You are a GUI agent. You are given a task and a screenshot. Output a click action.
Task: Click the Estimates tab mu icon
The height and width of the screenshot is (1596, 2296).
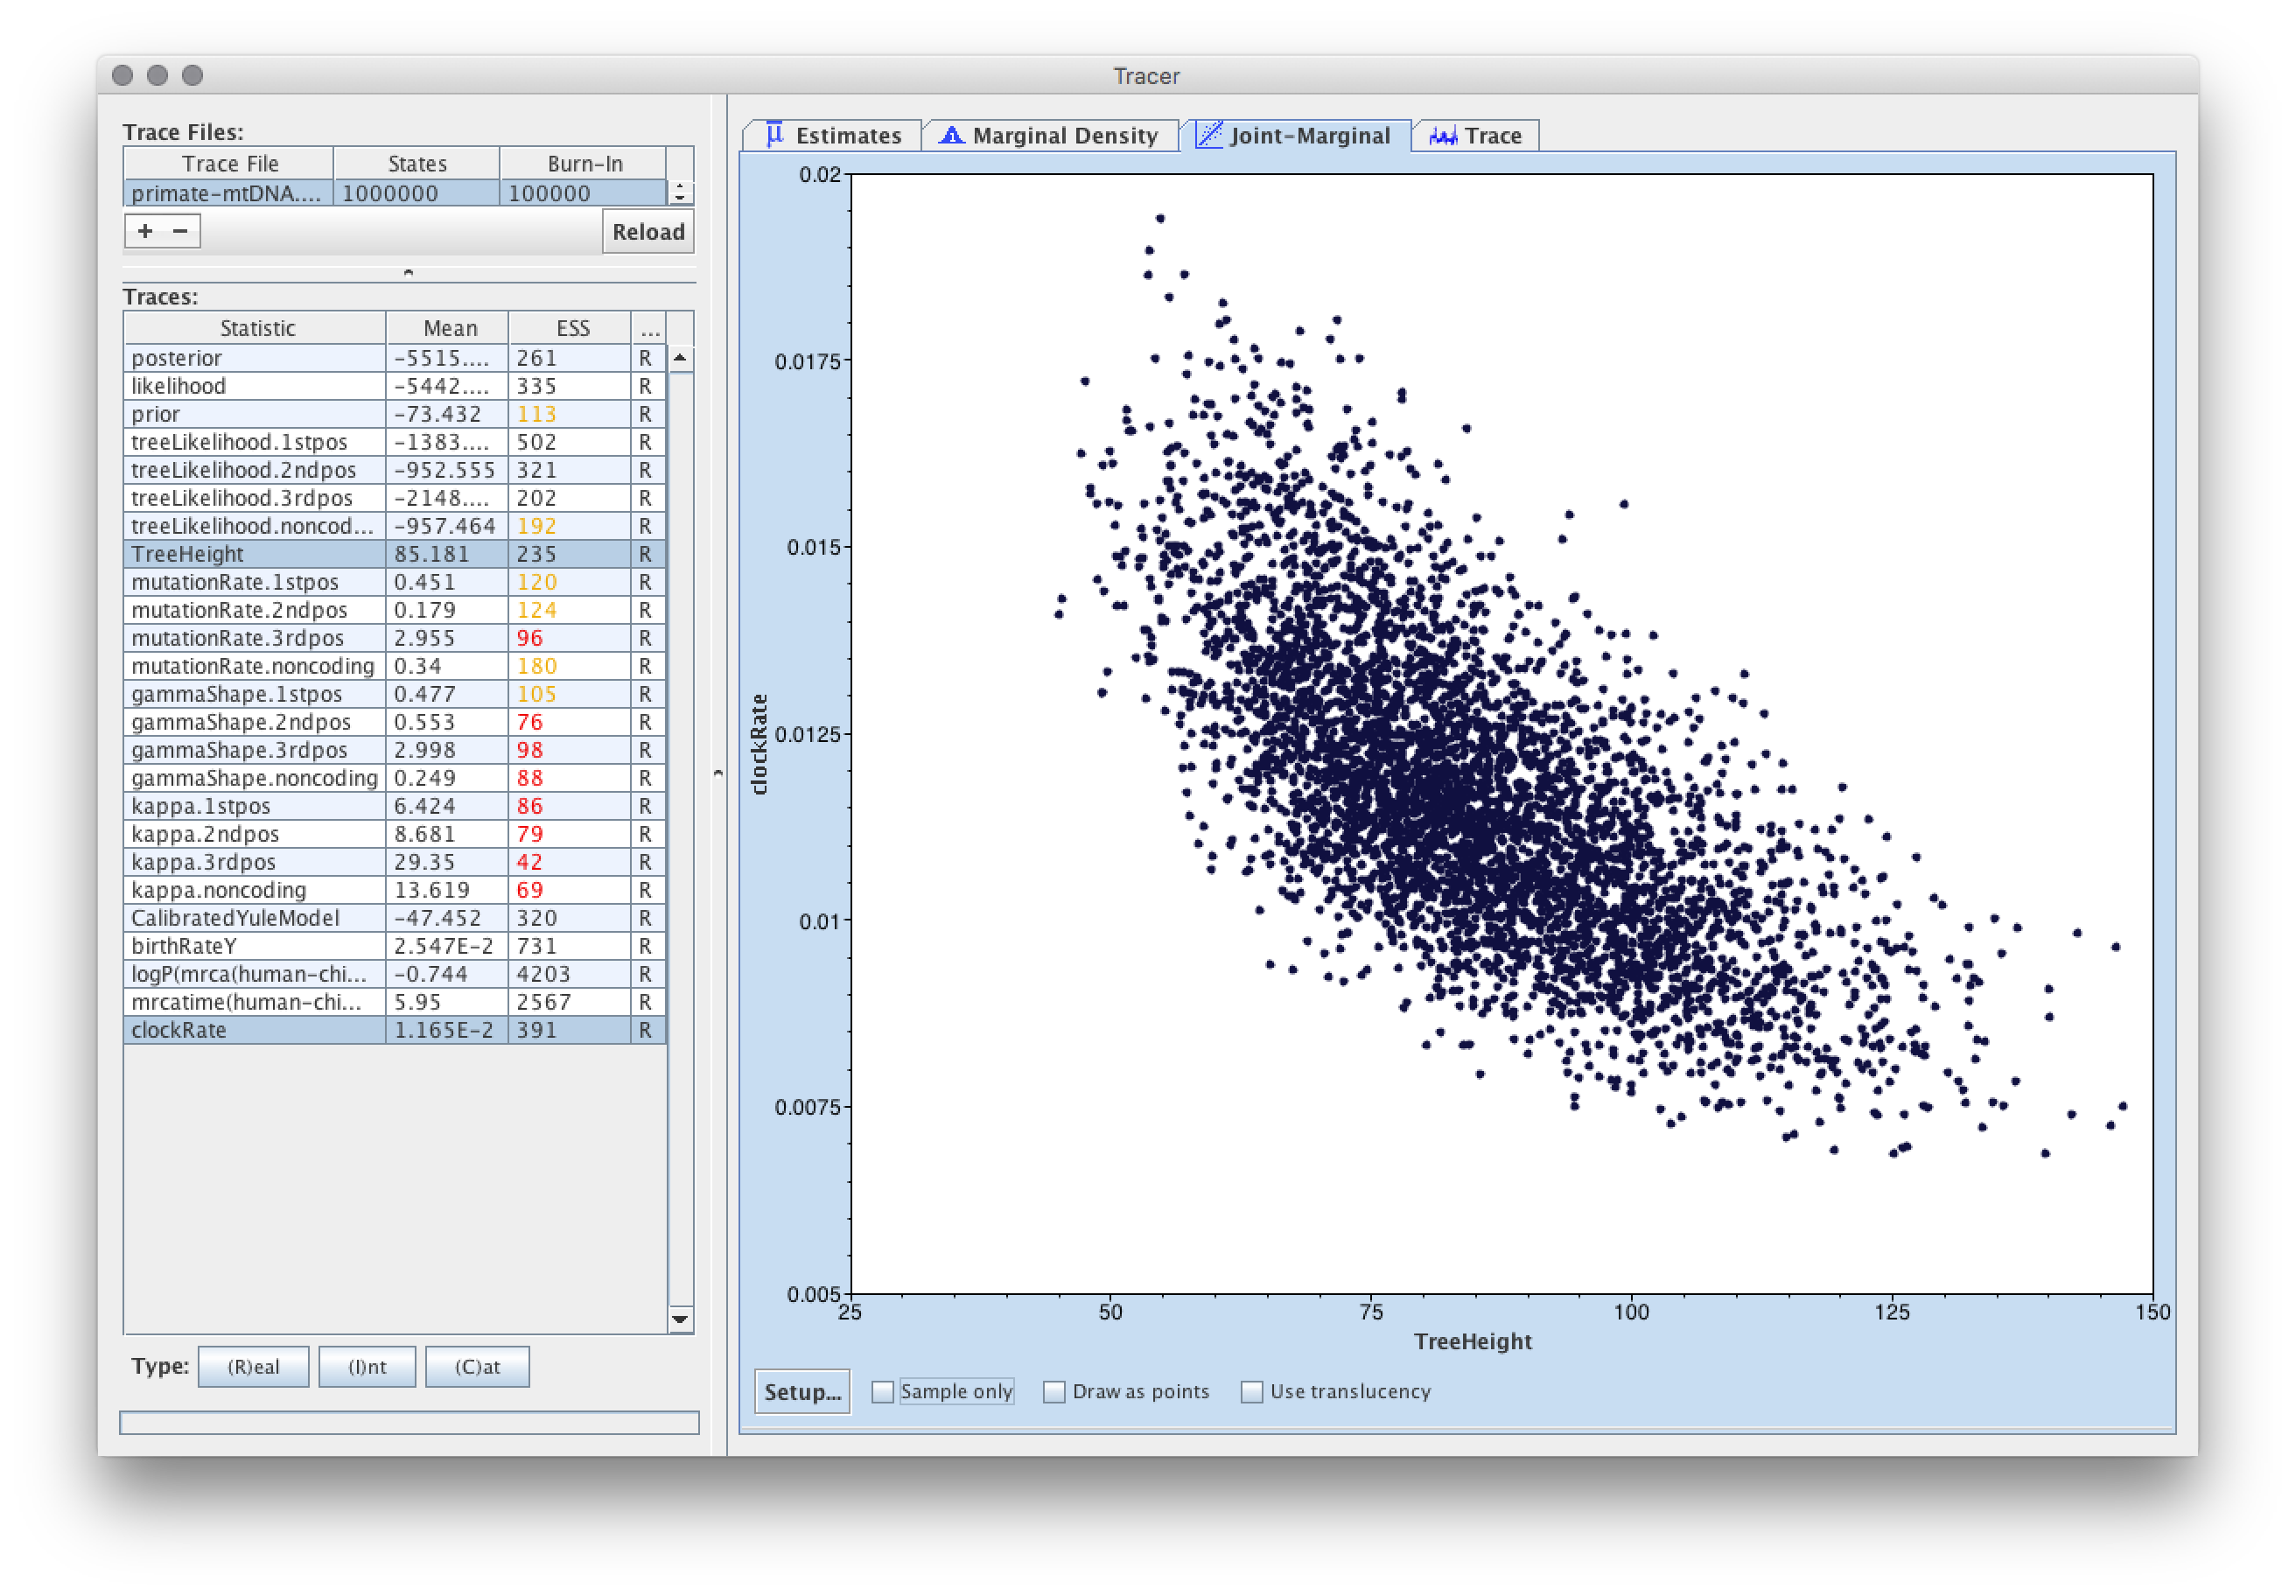pyautogui.click(x=774, y=135)
